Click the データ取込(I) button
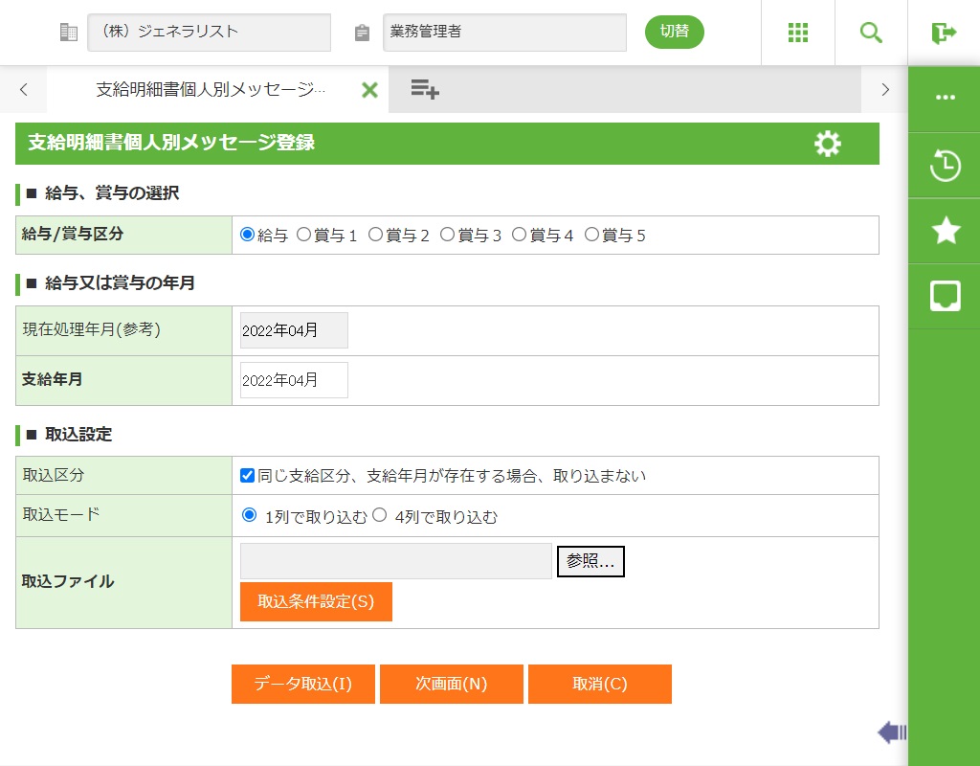The width and height of the screenshot is (980, 766). coord(303,685)
